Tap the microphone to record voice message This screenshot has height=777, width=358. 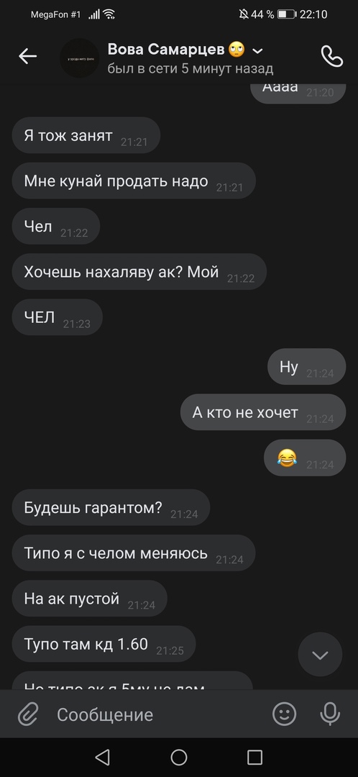tap(330, 714)
